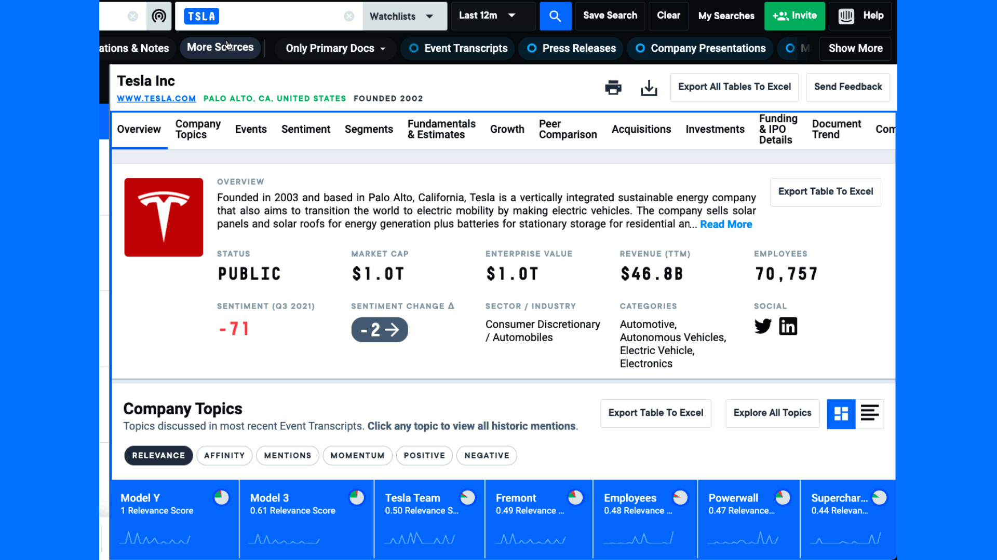
Task: Switch to the Sentiment tab
Action: click(x=306, y=130)
